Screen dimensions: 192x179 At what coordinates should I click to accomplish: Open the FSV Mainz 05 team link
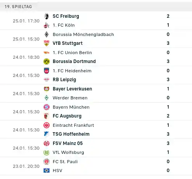coord(67,143)
